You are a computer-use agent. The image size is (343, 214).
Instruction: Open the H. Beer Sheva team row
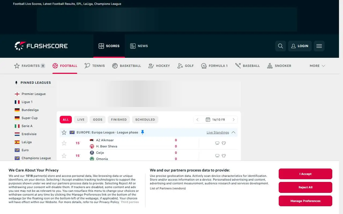click(x=103, y=146)
